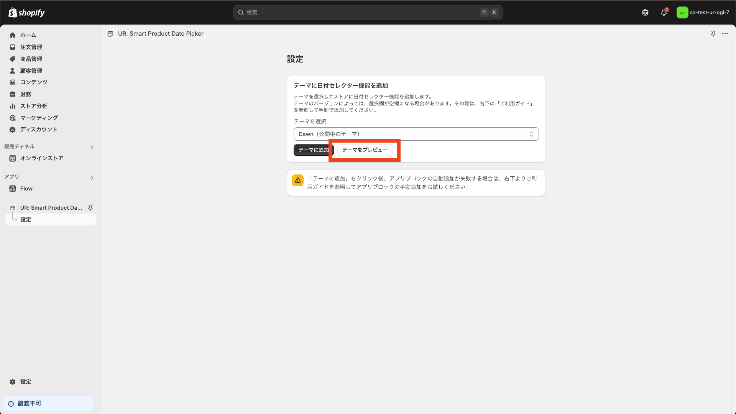Click the pin icon in the app header
Screen dimensions: 736x414
pos(713,34)
